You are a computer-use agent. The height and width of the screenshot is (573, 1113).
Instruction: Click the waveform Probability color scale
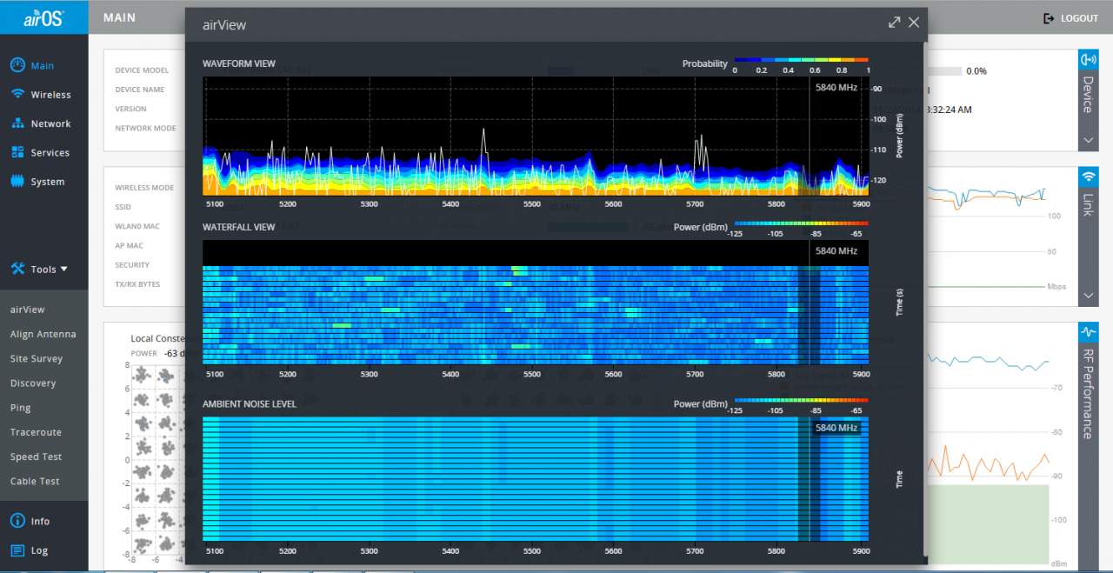pyautogui.click(x=801, y=60)
